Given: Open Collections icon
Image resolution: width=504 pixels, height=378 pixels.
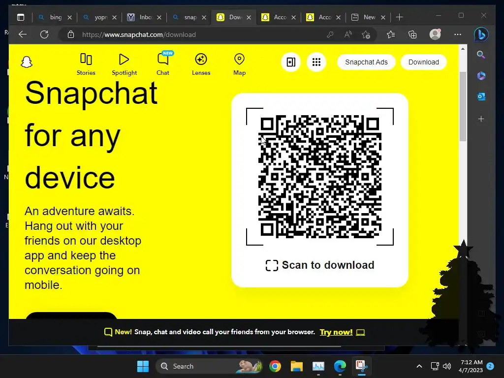Looking at the screenshot, I should (x=412, y=34).
